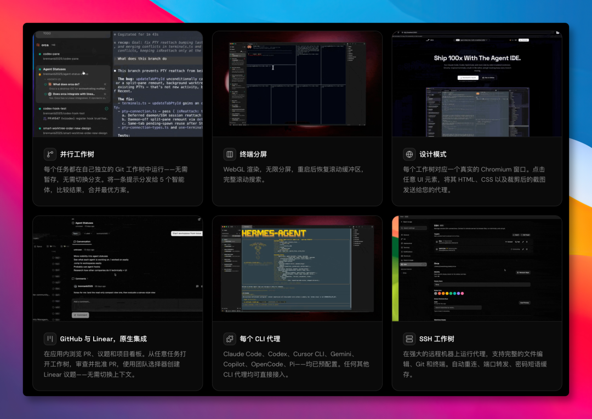This screenshot has height=419, width=592.
Task: Pick the gray badge color swatch
Action: click(x=436, y=293)
